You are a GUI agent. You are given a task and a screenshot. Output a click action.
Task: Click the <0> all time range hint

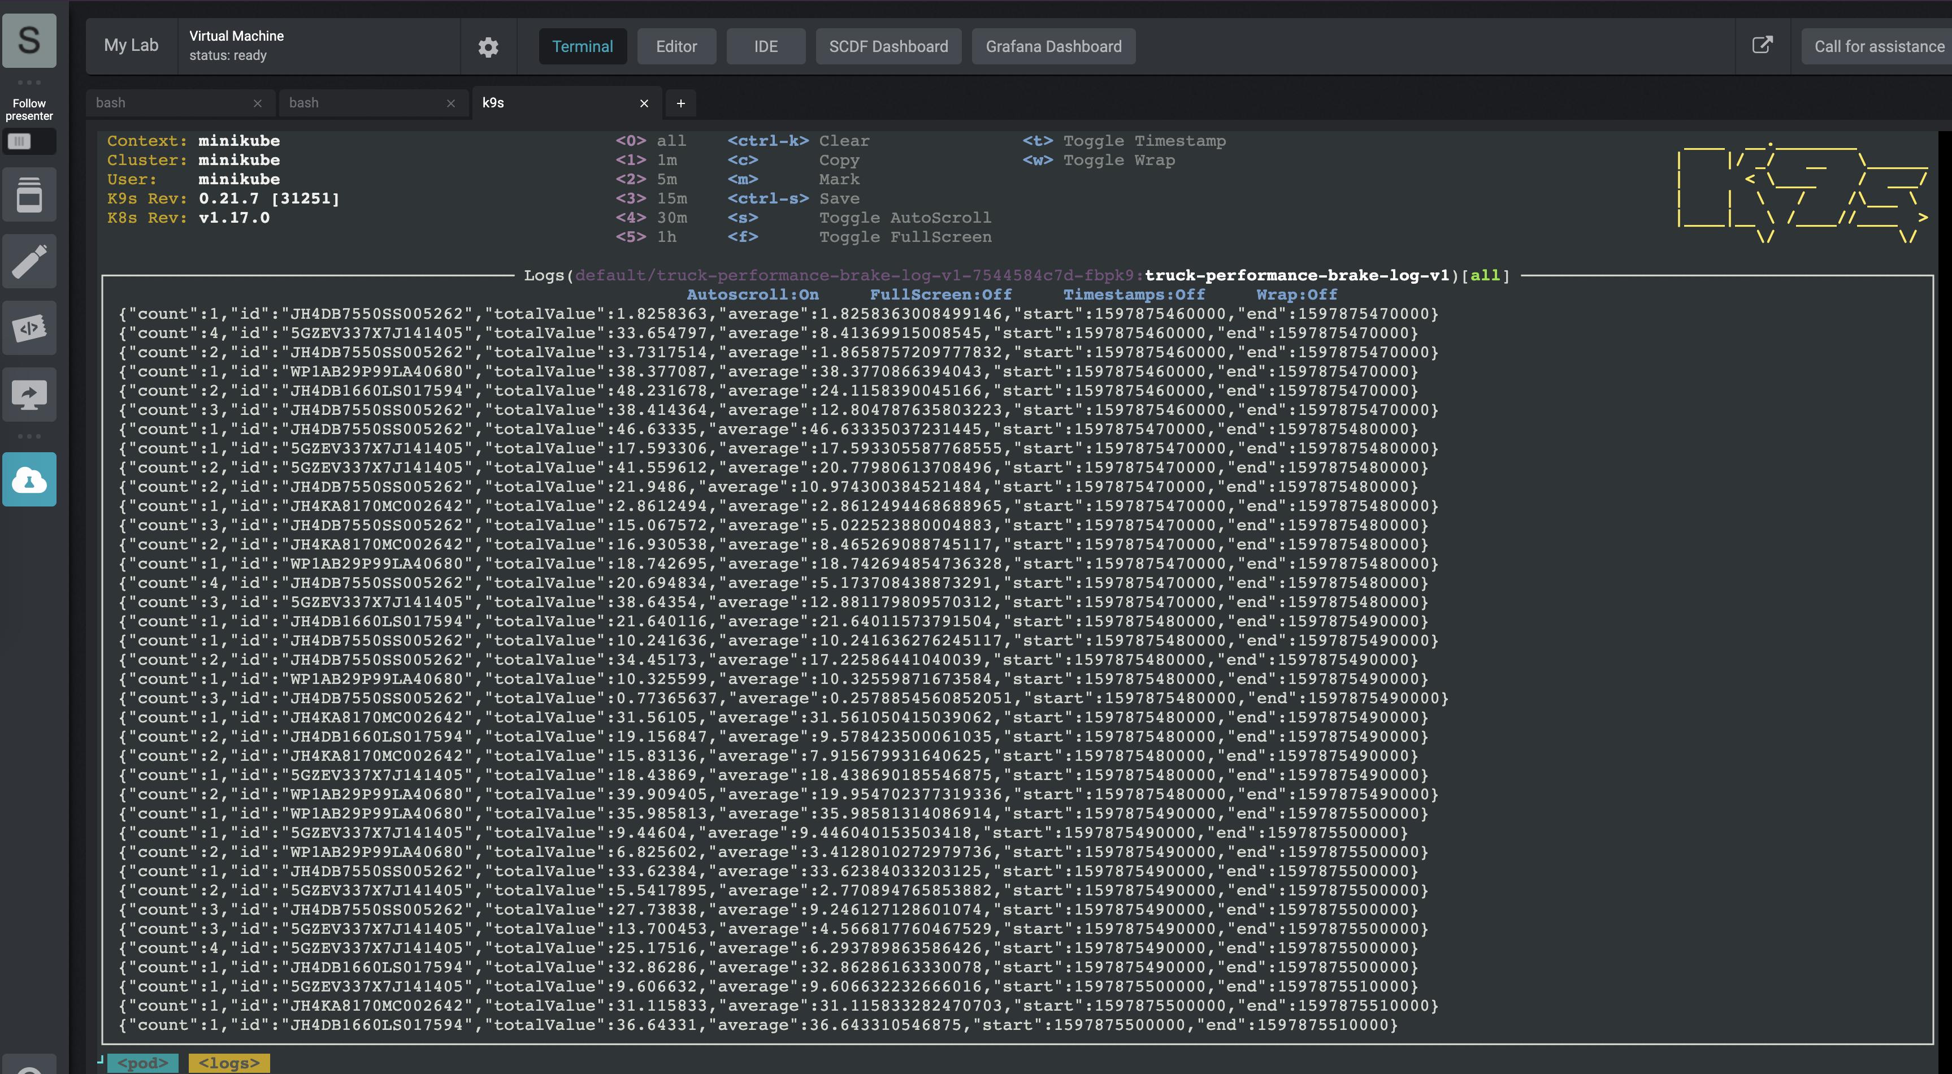click(651, 141)
